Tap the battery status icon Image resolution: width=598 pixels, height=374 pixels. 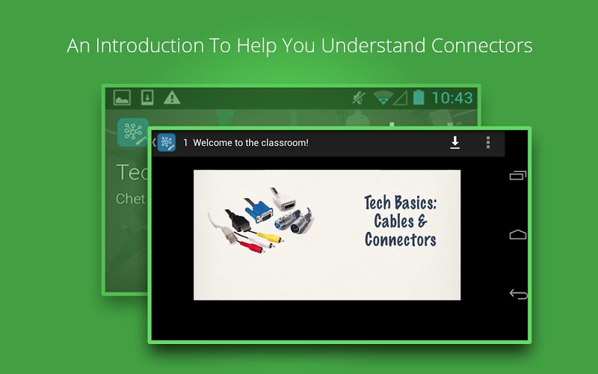pyautogui.click(x=419, y=98)
